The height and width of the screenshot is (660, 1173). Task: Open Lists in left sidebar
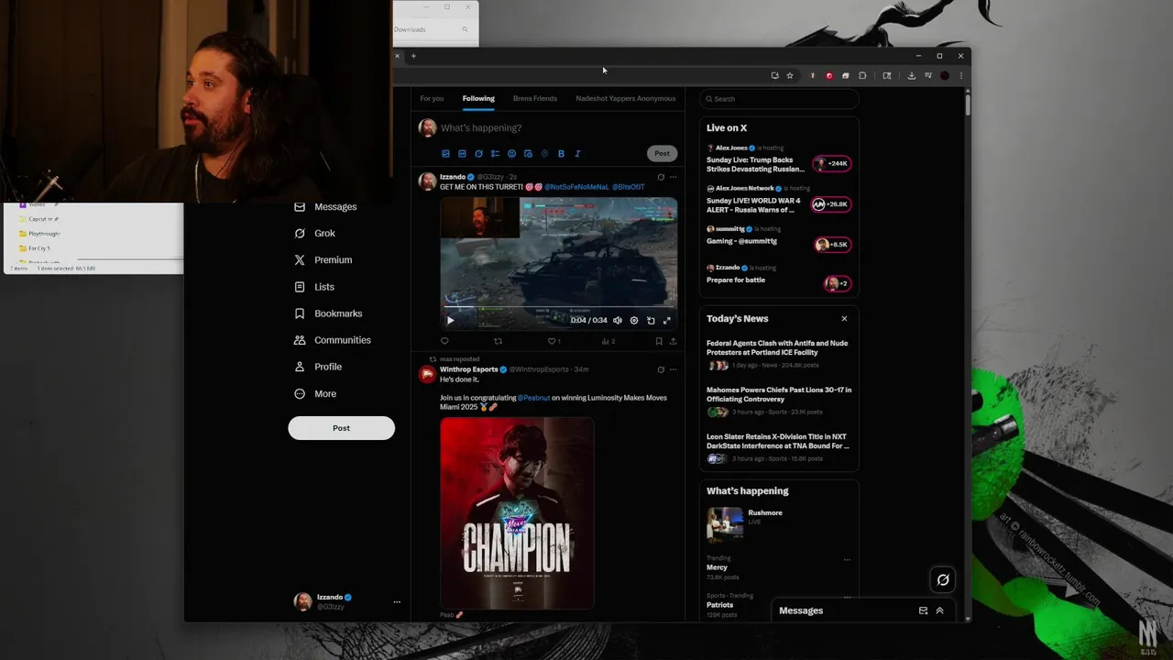click(313, 287)
